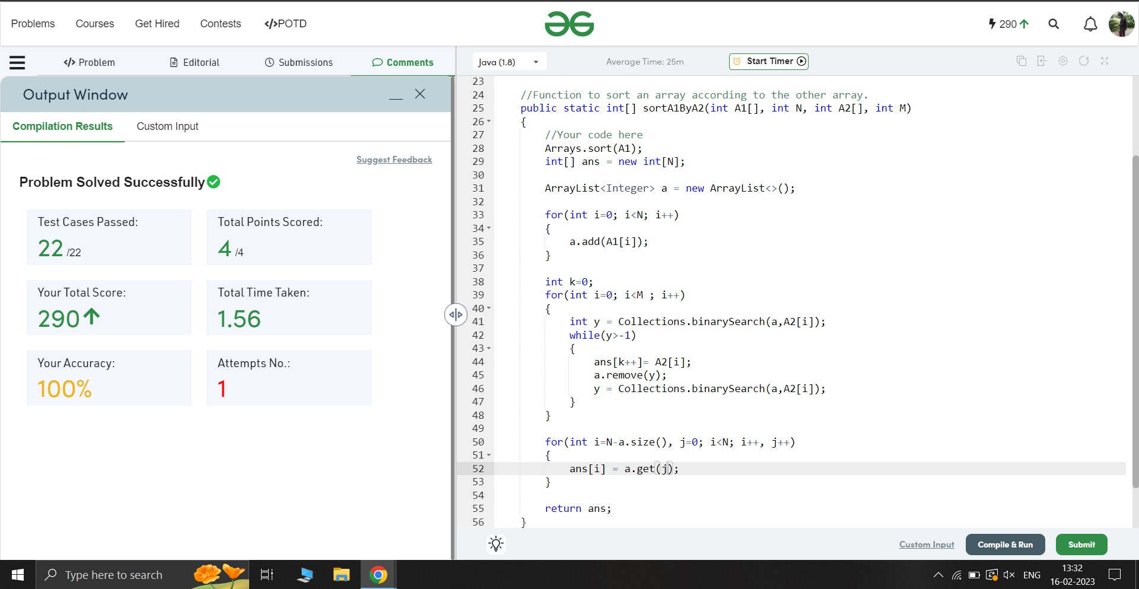Click the muted volume tray icon
The height and width of the screenshot is (589, 1139).
(x=1008, y=575)
